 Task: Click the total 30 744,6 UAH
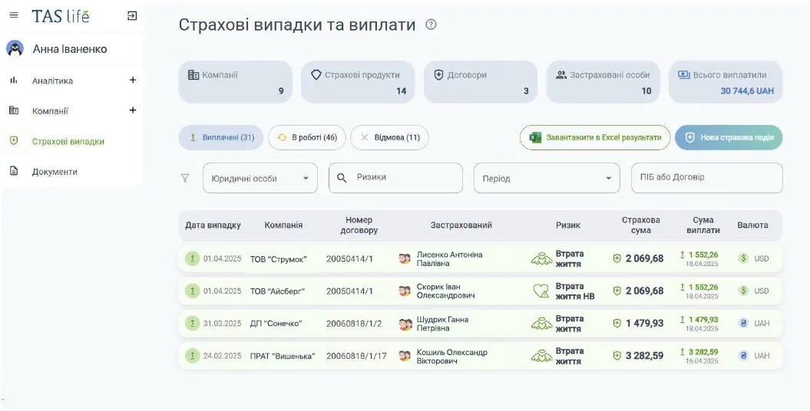(748, 90)
